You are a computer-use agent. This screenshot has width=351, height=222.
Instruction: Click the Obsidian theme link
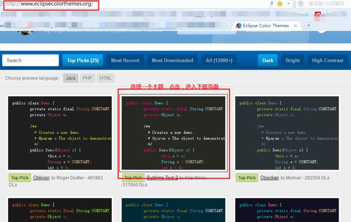[269, 178]
